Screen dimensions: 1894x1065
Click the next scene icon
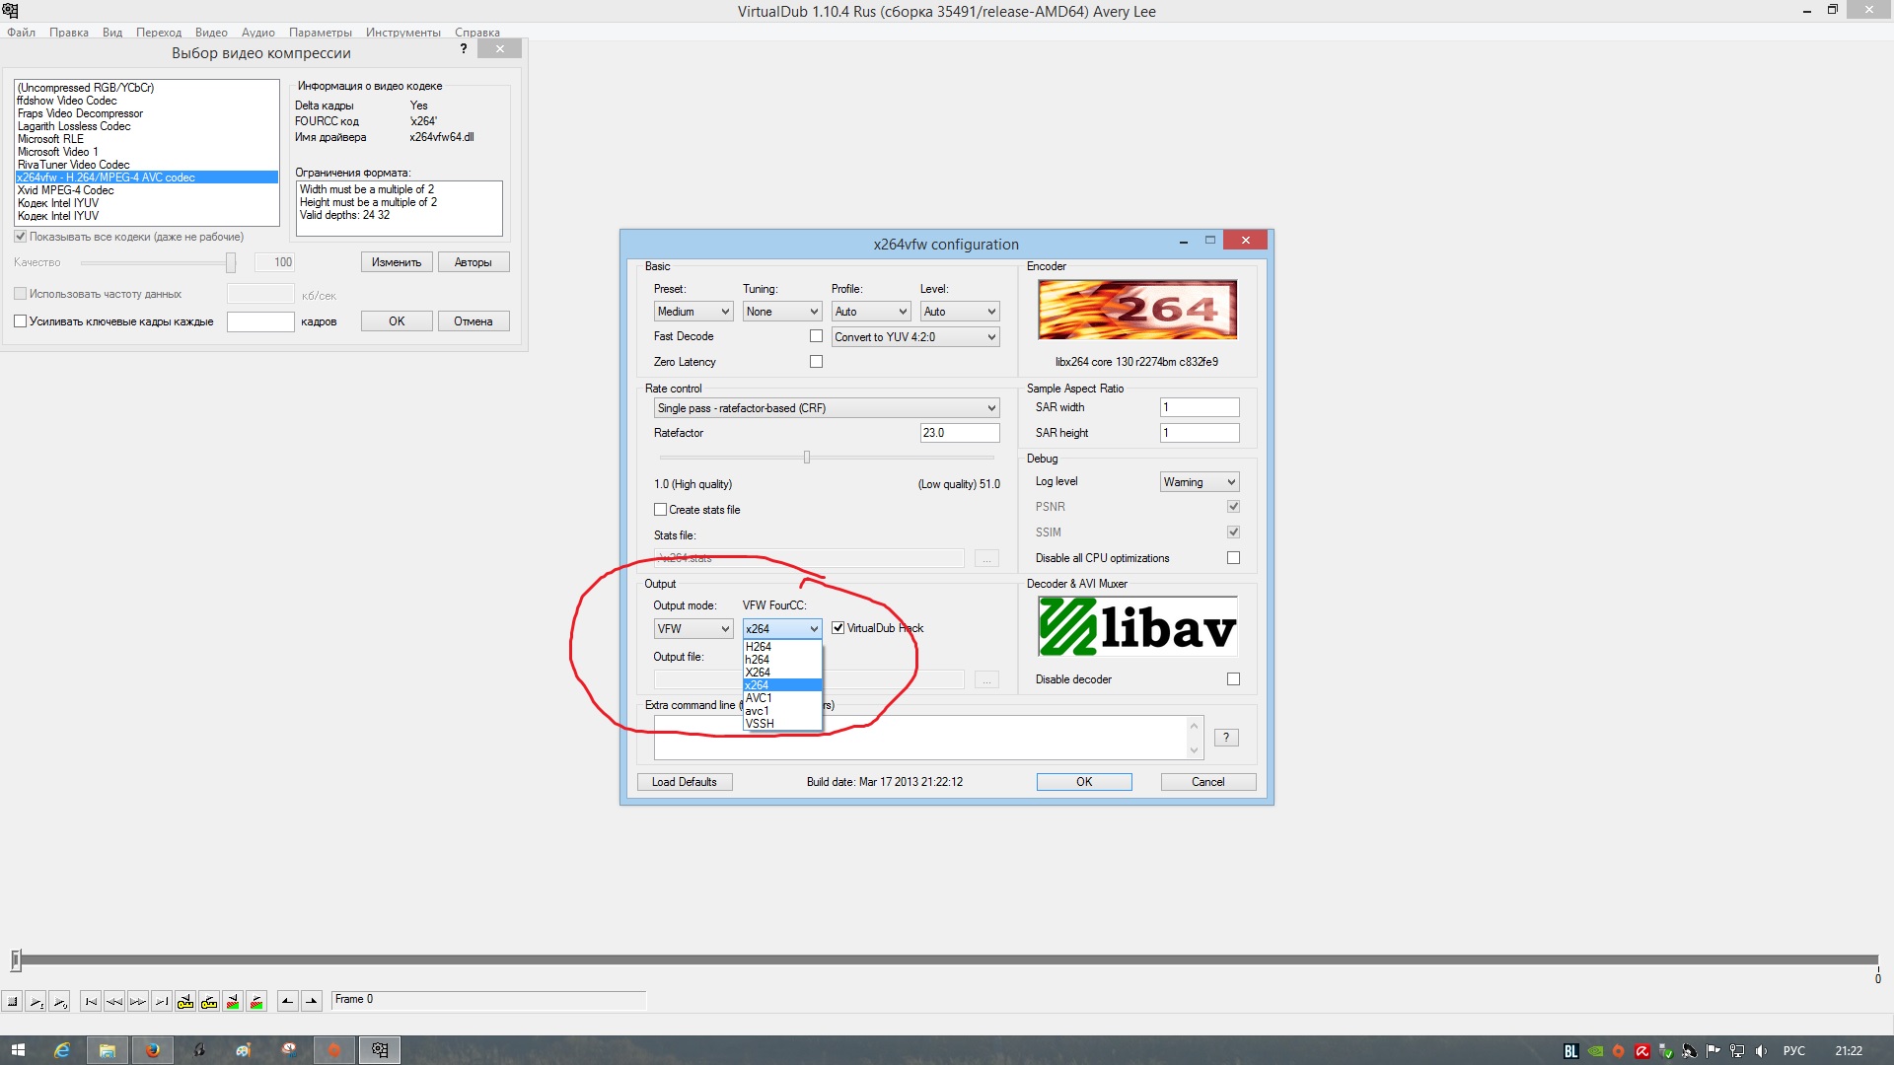click(x=256, y=1002)
